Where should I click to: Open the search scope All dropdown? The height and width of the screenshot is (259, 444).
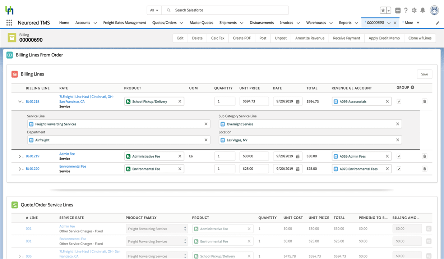pyautogui.click(x=154, y=10)
